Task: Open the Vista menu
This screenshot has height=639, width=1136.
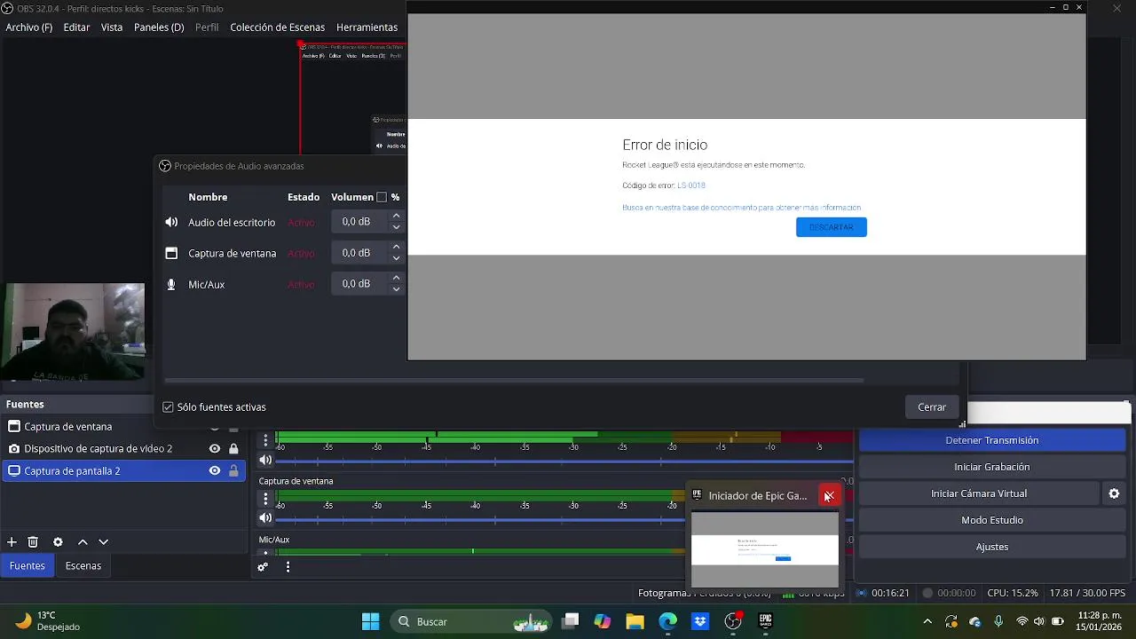Action: click(x=112, y=28)
